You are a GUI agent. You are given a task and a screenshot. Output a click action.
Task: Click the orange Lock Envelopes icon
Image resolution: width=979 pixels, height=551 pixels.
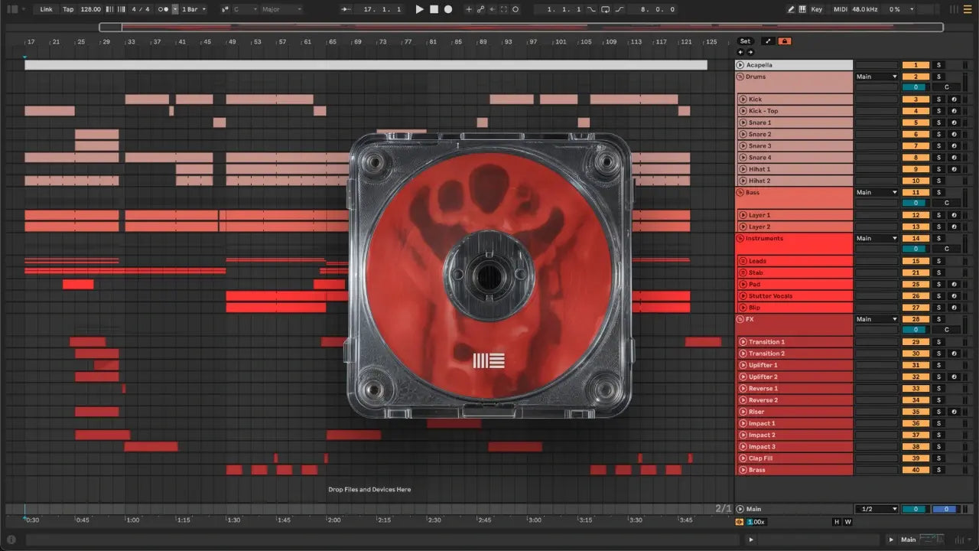pos(785,41)
